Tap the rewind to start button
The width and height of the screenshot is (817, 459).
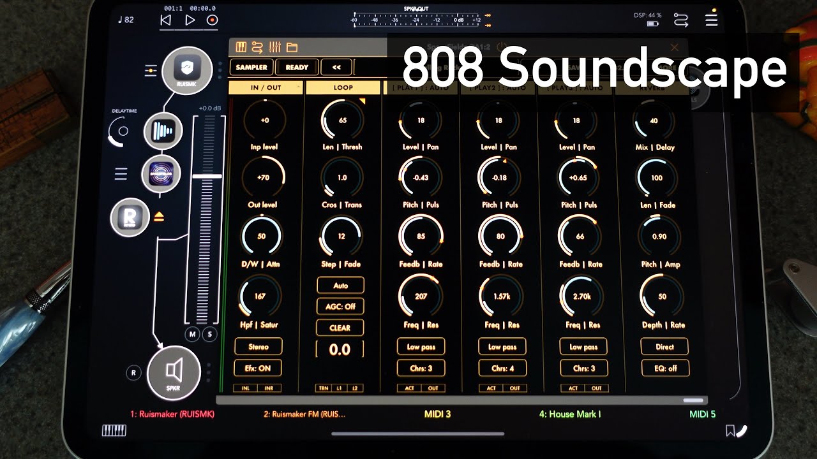165,20
